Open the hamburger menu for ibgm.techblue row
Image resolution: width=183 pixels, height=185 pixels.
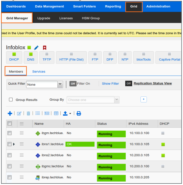point(22,133)
